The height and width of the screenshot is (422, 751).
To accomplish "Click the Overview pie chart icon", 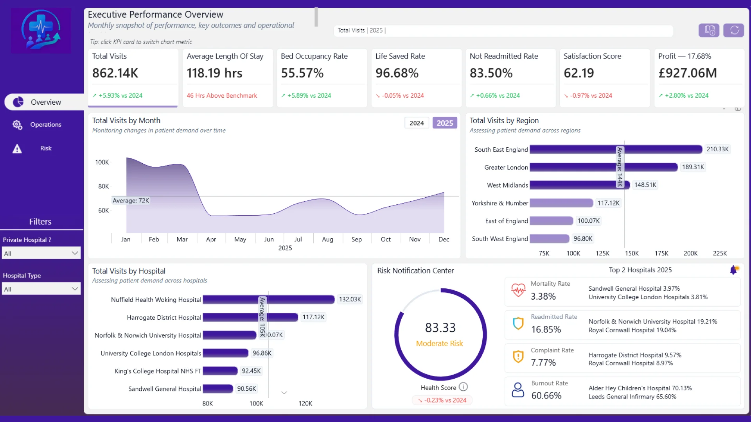I will click(18, 102).
